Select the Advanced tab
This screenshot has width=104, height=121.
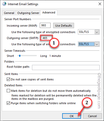49,12
